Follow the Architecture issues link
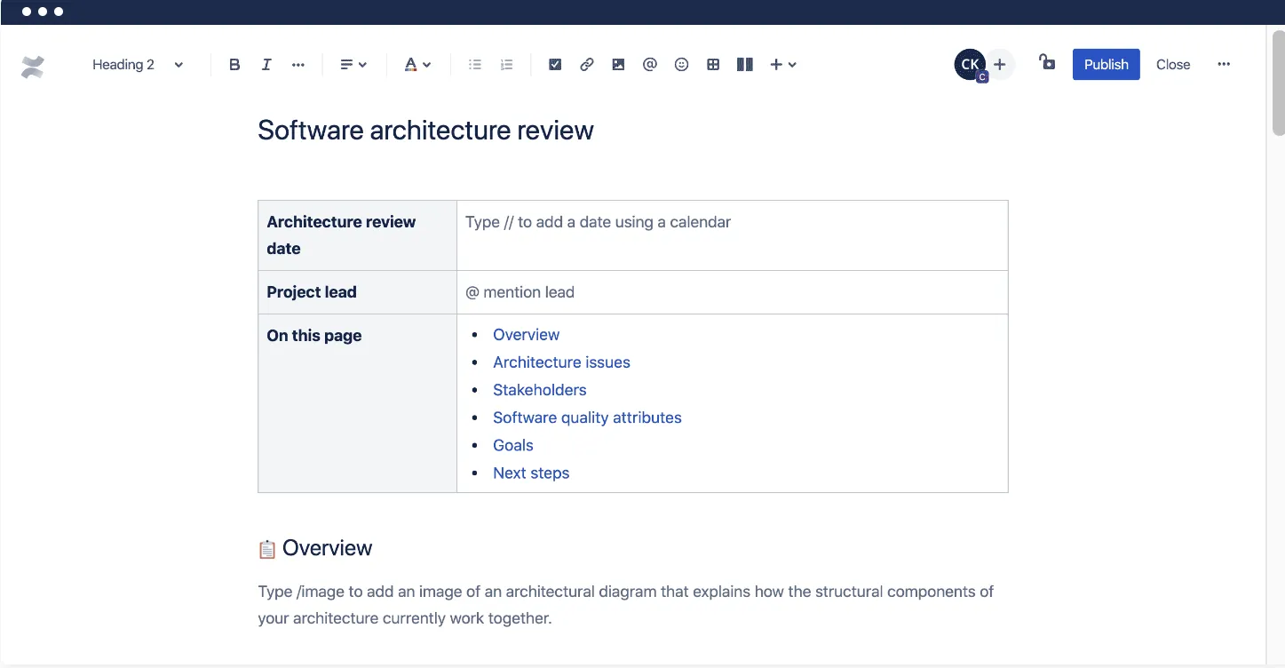The image size is (1285, 668). pyautogui.click(x=561, y=362)
